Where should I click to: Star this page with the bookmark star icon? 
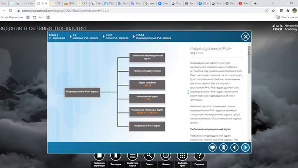(x=273, y=11)
